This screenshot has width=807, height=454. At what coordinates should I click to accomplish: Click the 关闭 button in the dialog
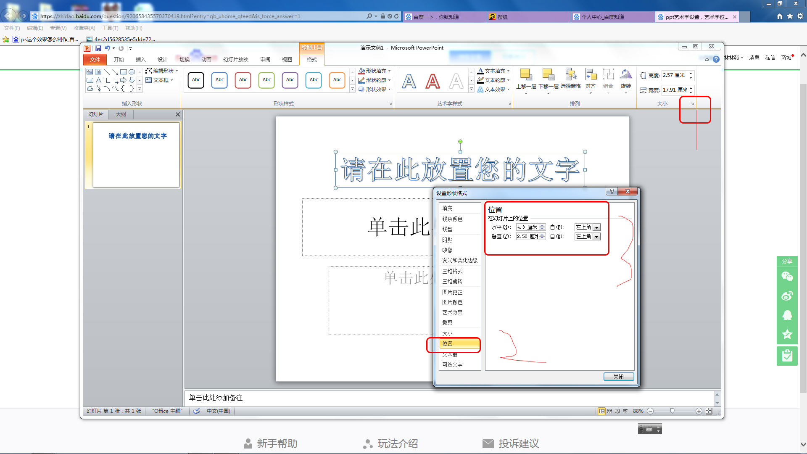point(618,376)
